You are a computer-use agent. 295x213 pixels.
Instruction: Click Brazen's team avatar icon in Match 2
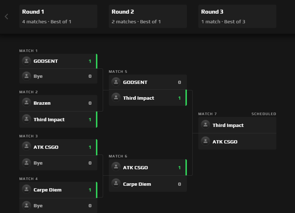[x=26, y=103]
